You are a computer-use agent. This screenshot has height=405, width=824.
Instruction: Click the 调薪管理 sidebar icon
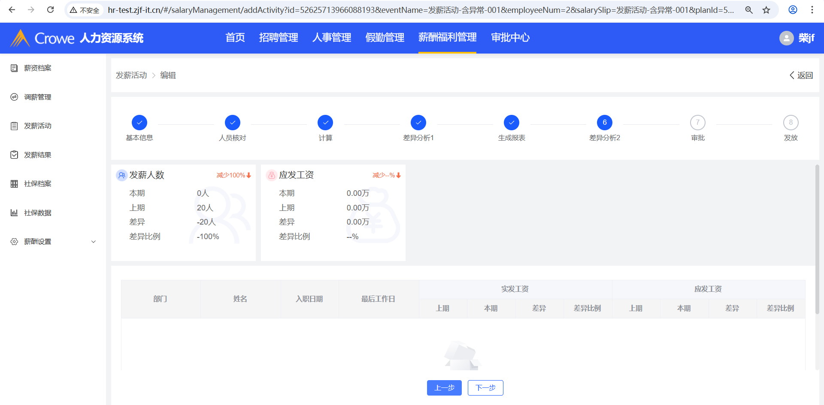[x=14, y=97]
